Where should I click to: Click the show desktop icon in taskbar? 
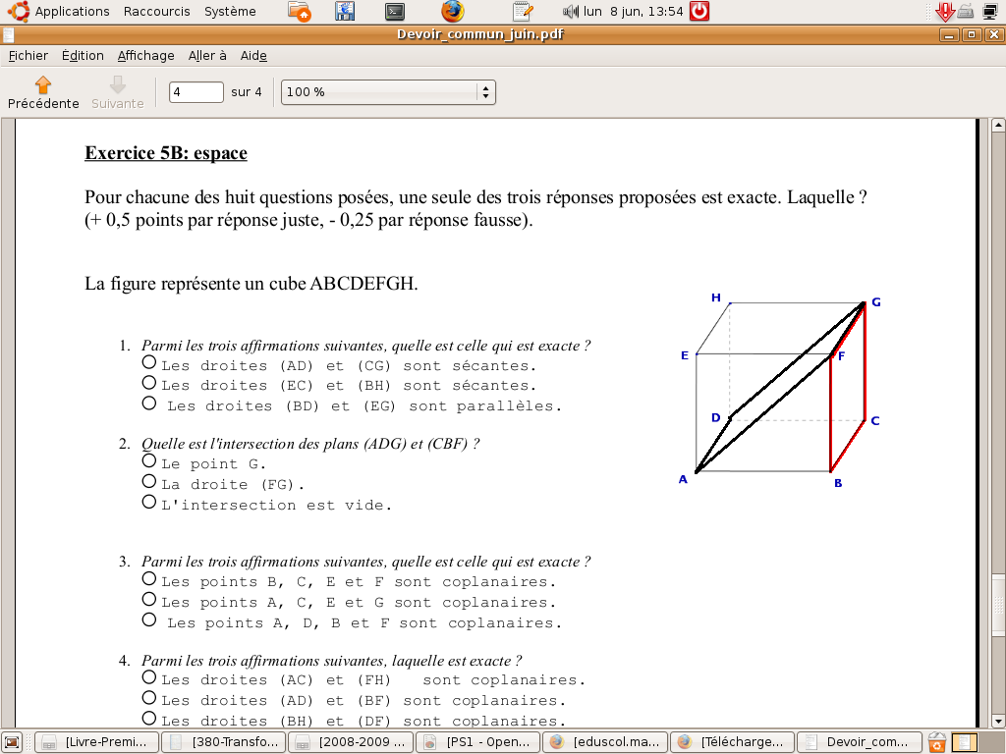(x=12, y=742)
